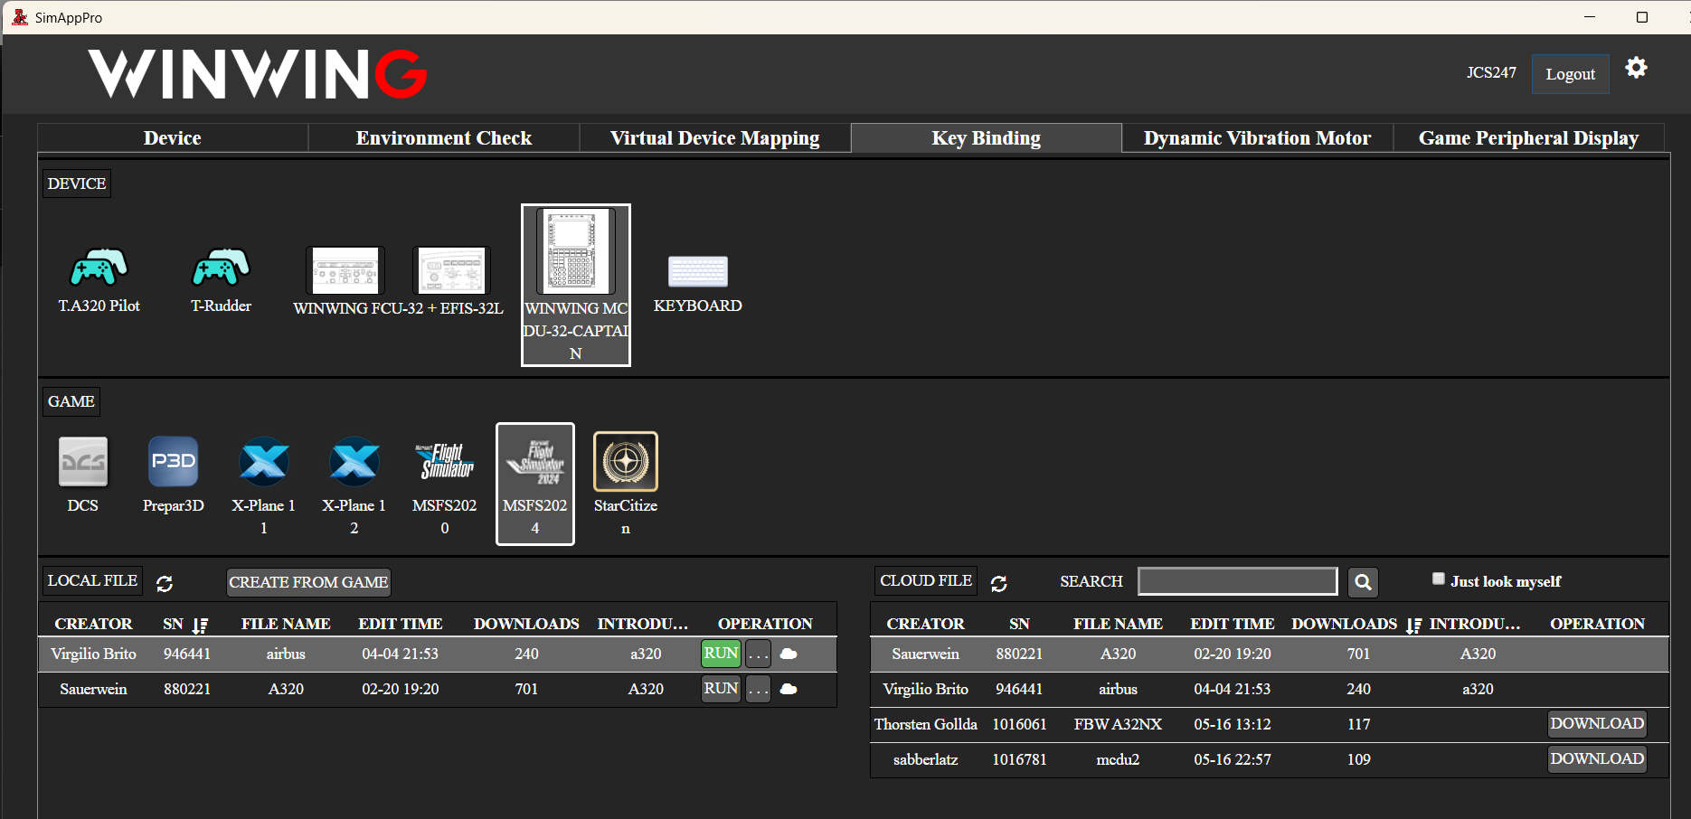Click local EDIT TIME column header
The width and height of the screenshot is (1691, 819).
pyautogui.click(x=401, y=624)
